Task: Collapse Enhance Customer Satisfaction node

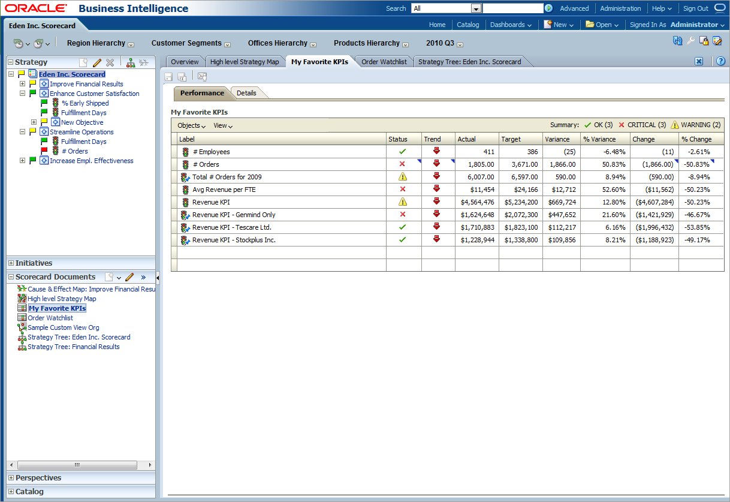Action: 22,94
